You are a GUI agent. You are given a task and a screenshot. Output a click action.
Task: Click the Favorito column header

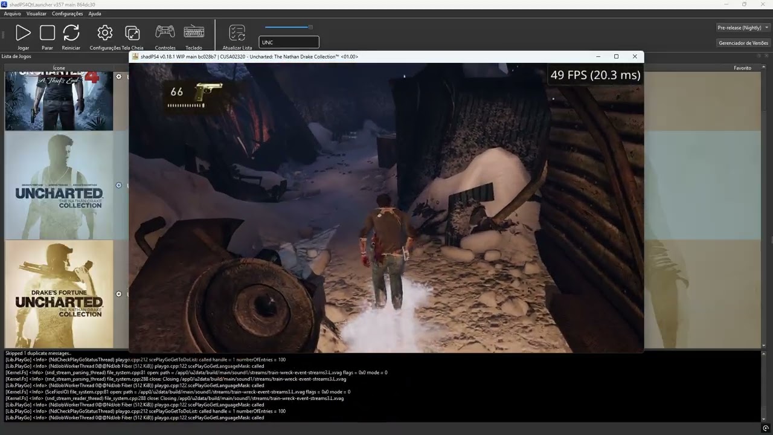742,68
